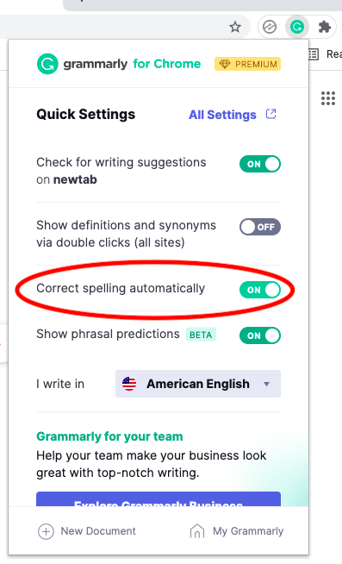The height and width of the screenshot is (564, 342).
Task: Turn off Correct spelling automatically toggle
Action: (260, 290)
